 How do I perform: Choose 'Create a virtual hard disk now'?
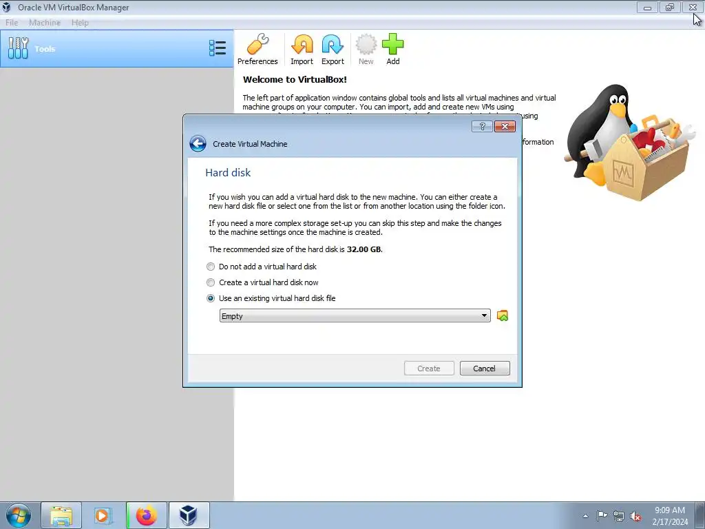262,282
